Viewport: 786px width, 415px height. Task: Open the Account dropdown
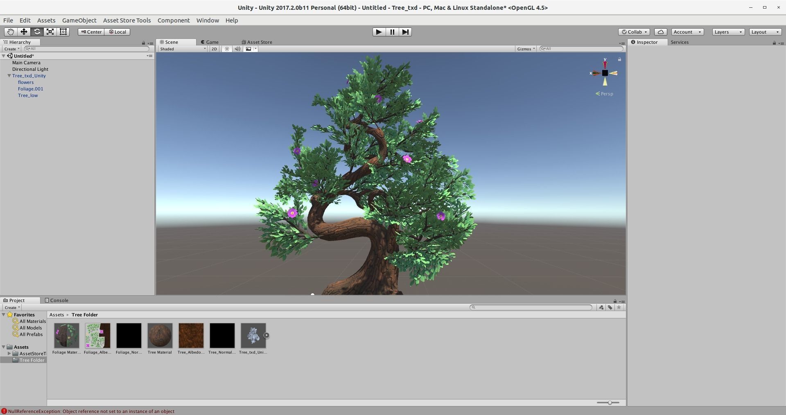687,32
